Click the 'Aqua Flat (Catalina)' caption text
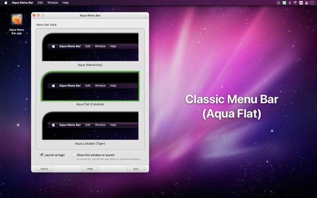The image size is (317, 198). (90, 104)
